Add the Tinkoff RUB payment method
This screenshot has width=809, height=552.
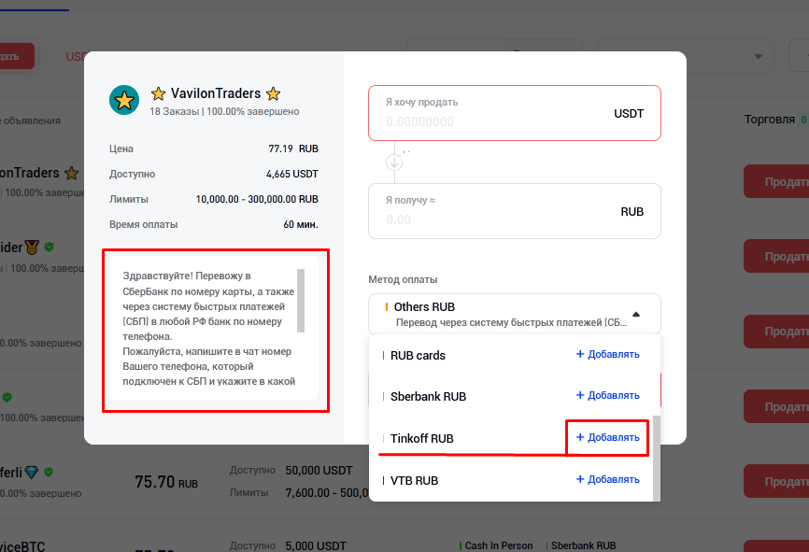(x=608, y=437)
